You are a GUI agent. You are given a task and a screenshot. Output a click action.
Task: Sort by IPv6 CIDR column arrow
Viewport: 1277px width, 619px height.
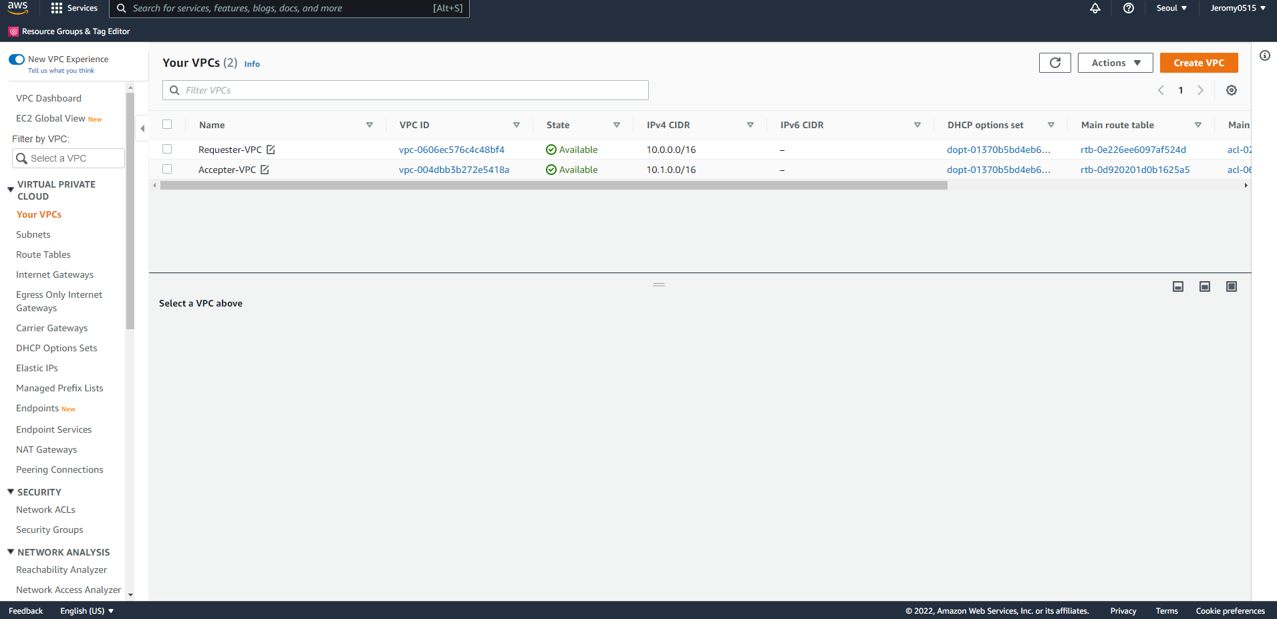pos(917,125)
